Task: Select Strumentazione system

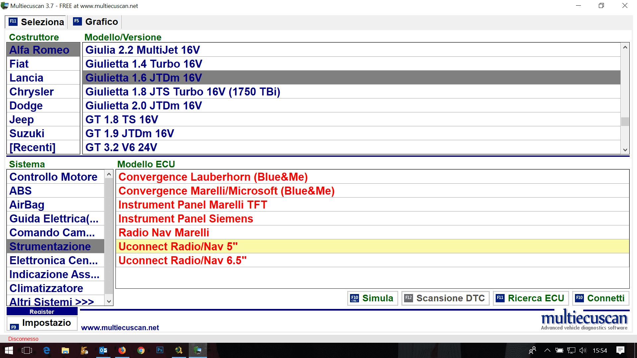Action: coord(55,246)
